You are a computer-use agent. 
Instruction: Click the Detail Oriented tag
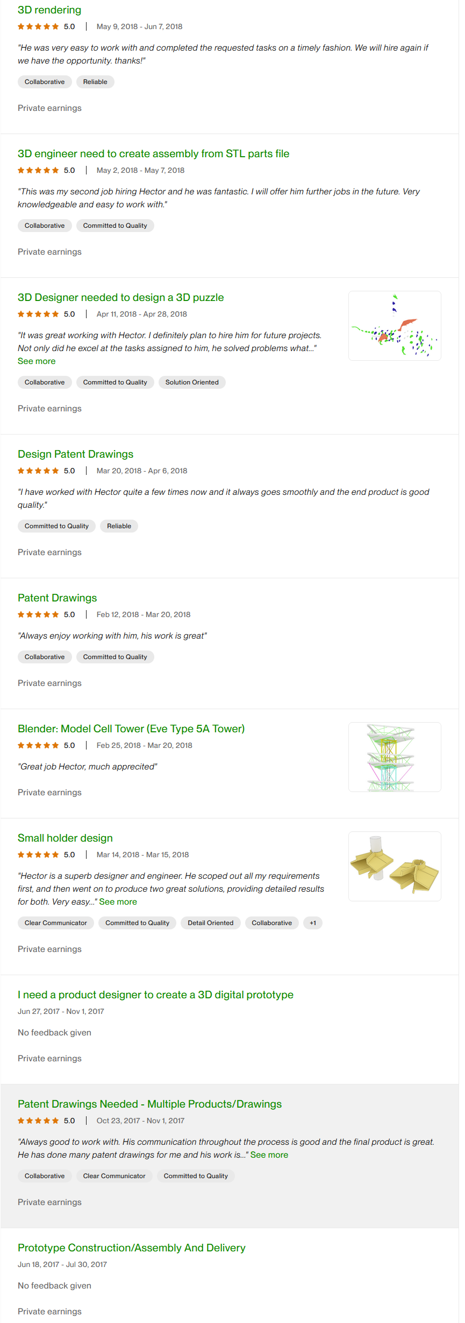[x=210, y=923]
